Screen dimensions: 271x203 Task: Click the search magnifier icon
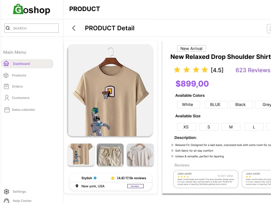[8, 28]
